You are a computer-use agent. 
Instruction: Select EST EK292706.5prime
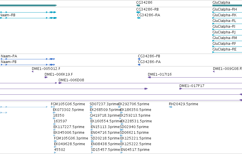point(134,104)
